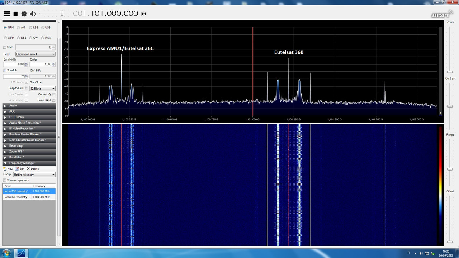This screenshot has height=258, width=459.
Task: Collapse the Frequency Manager panel
Action: click(29, 163)
